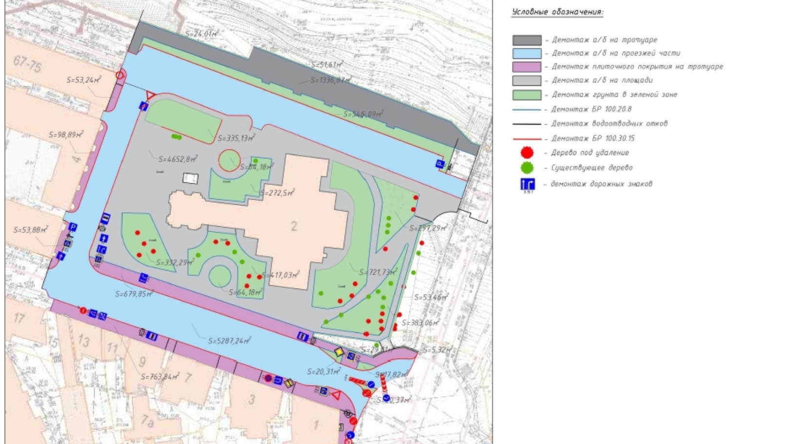
Task: Click the blue parking 'P' sign on the map
Action: pyautogui.click(x=73, y=227)
